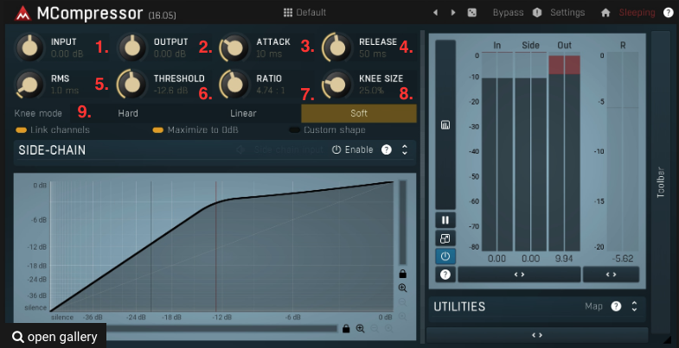The width and height of the screenshot is (679, 348).
Task: Open help question mark in top bar
Action: tap(668, 13)
